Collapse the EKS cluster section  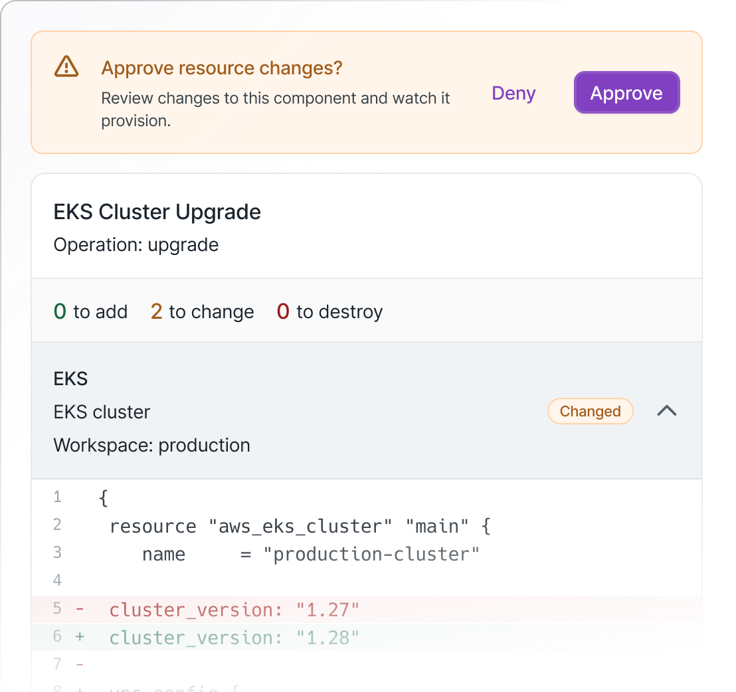click(666, 411)
